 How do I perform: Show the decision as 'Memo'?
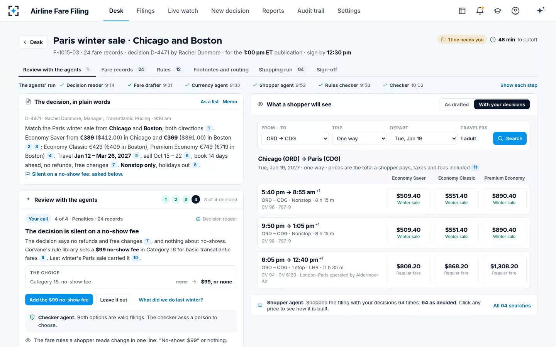pyautogui.click(x=230, y=102)
